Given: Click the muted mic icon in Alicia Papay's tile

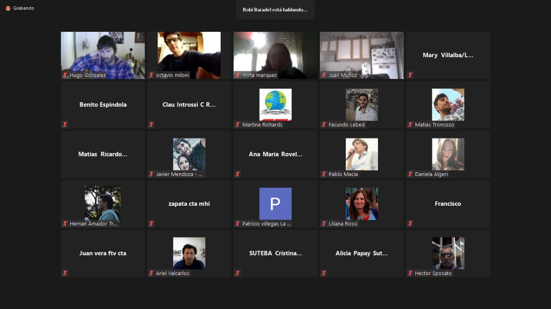Looking at the screenshot, I should pos(324,273).
